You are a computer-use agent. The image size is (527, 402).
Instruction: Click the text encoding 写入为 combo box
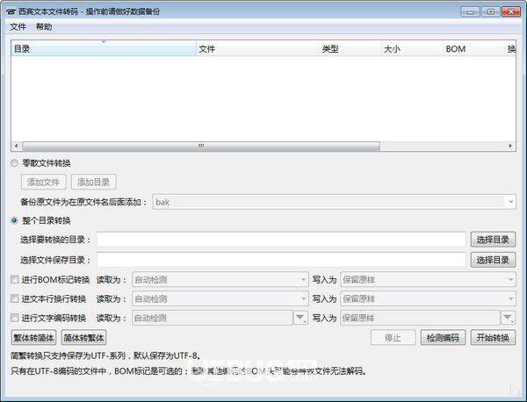pyautogui.click(x=420, y=318)
